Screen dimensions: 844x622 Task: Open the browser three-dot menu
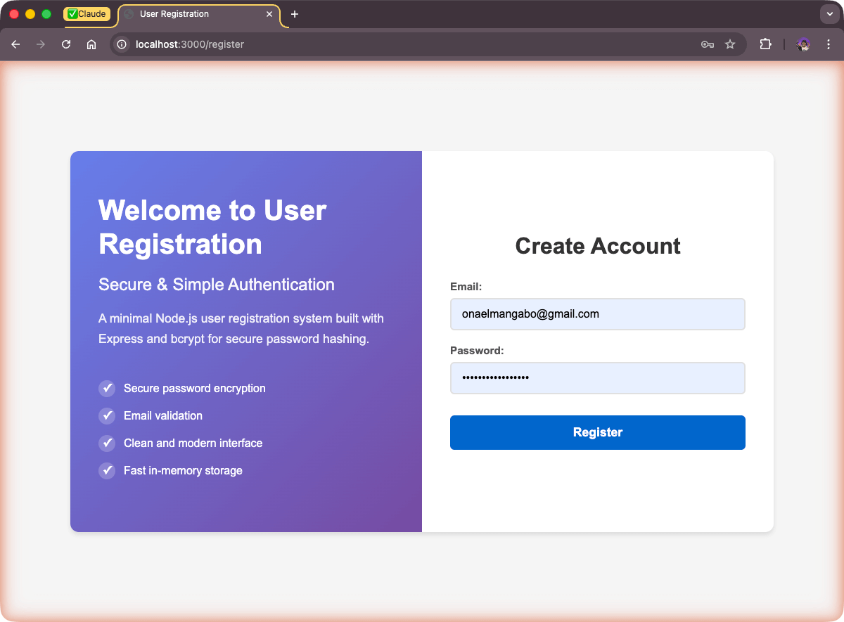tap(829, 44)
